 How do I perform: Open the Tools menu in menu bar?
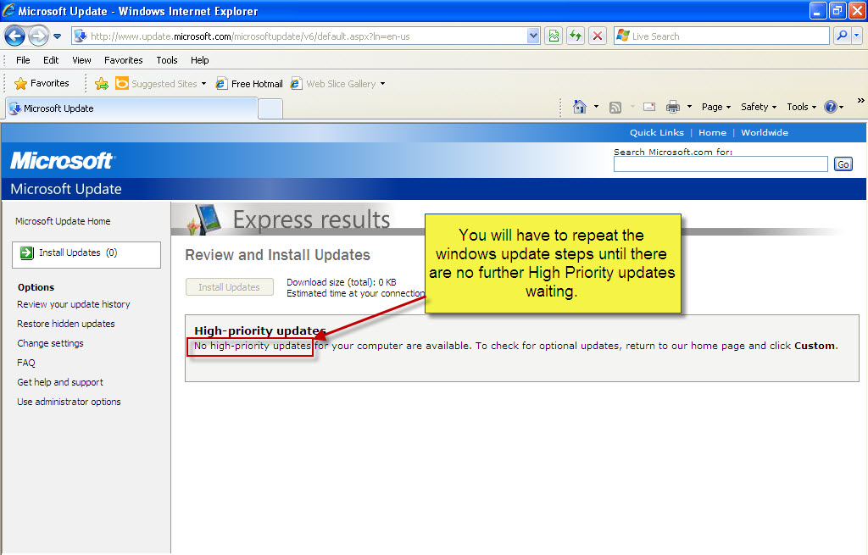(167, 60)
